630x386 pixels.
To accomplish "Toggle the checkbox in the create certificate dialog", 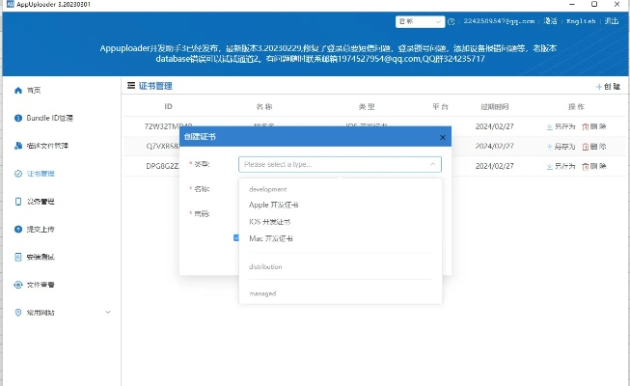I will point(235,237).
